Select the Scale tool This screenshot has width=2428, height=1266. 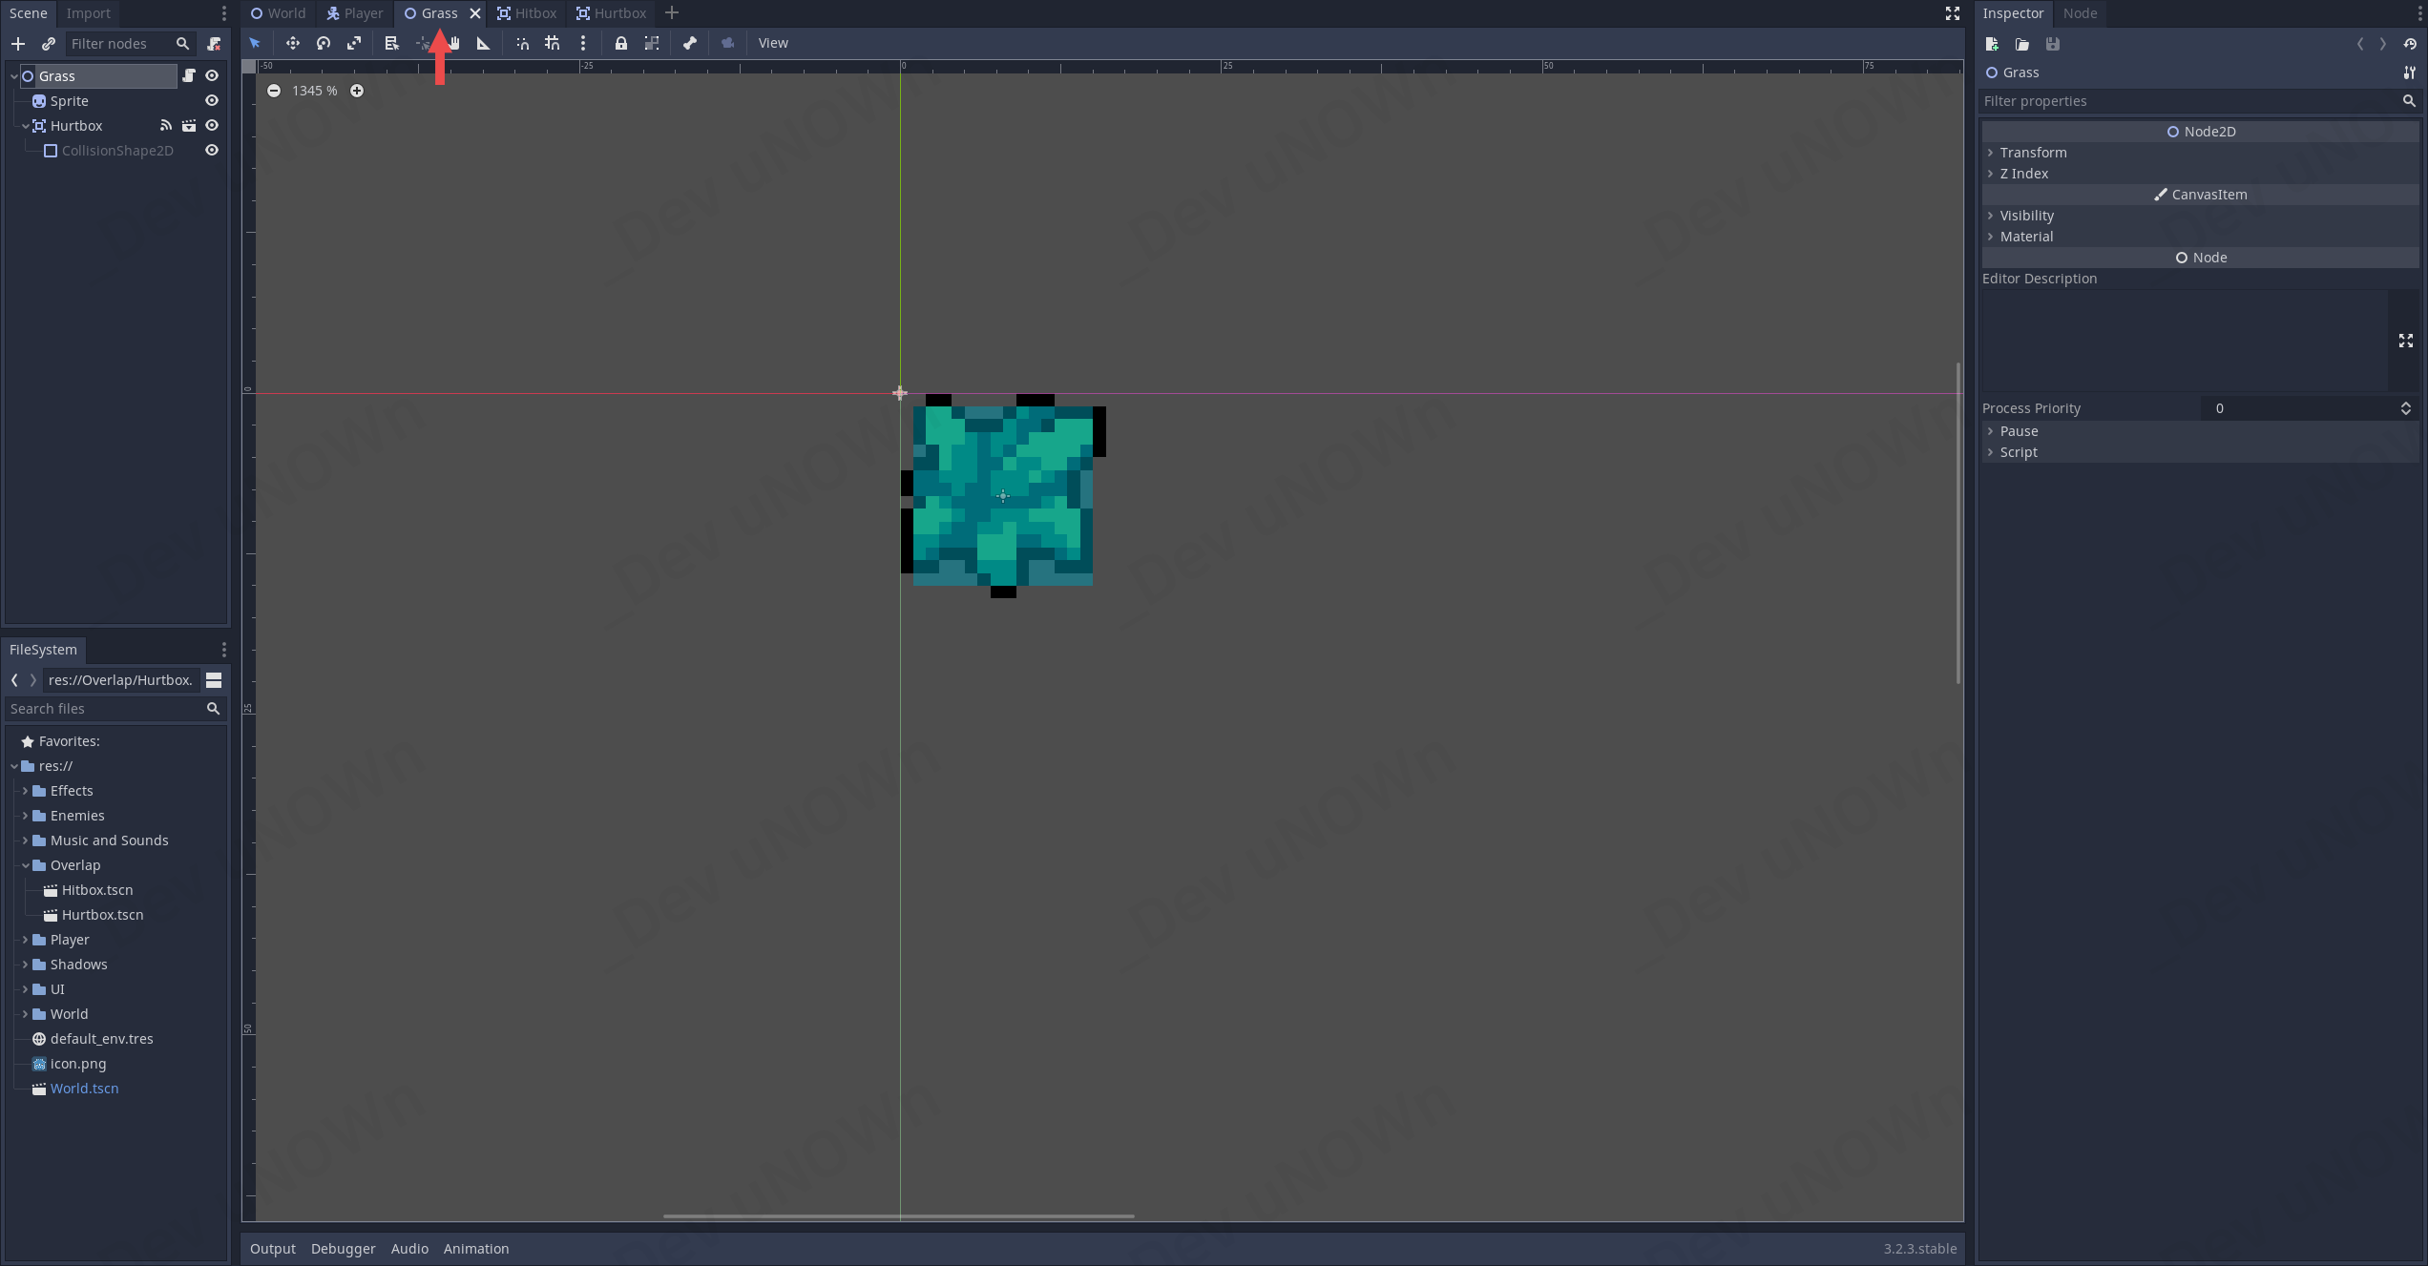[354, 43]
